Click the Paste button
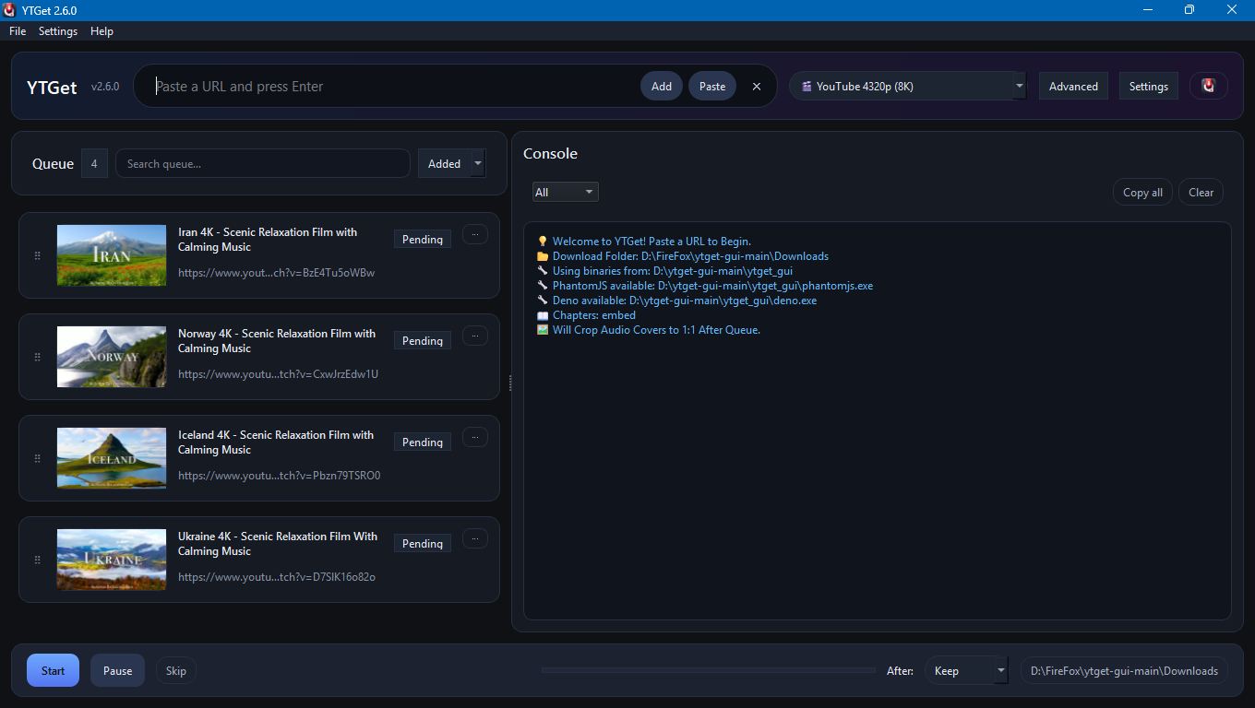Viewport: 1255px width, 708px height. (x=712, y=87)
